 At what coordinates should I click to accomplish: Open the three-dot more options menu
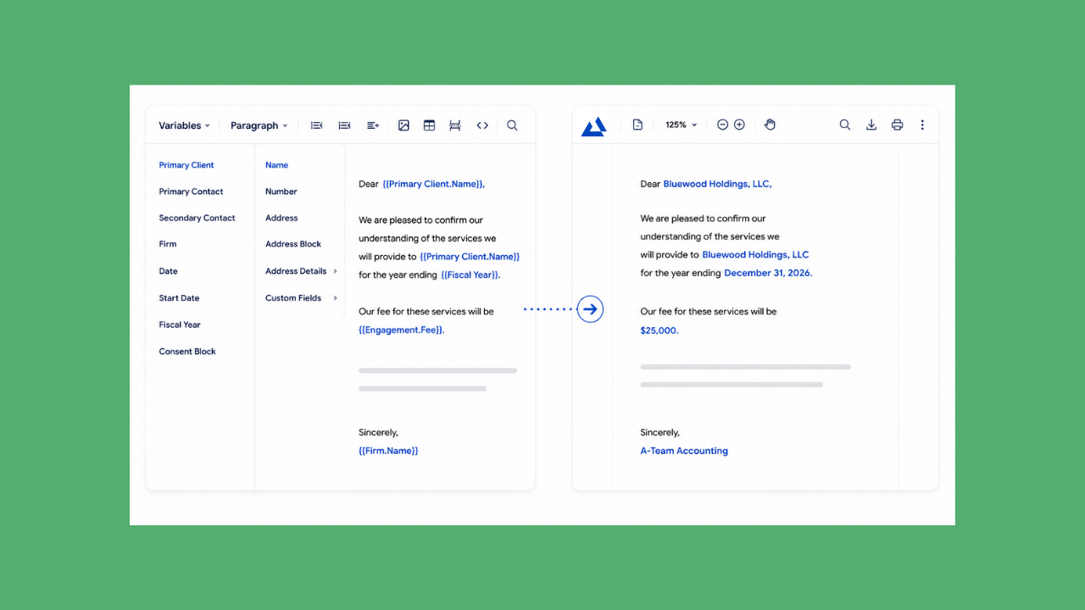(x=922, y=125)
